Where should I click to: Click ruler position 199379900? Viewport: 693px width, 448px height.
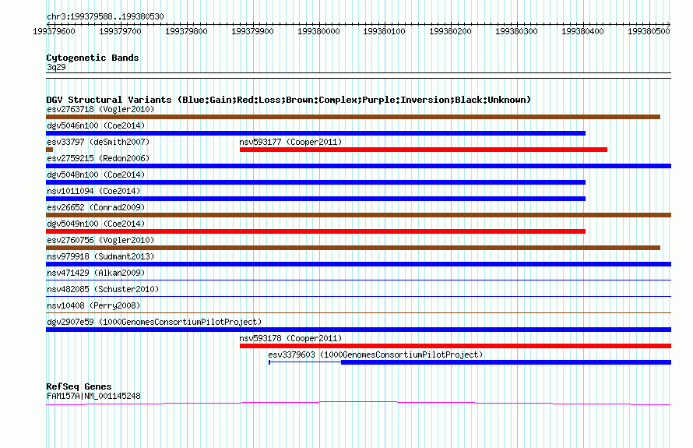tap(252, 31)
